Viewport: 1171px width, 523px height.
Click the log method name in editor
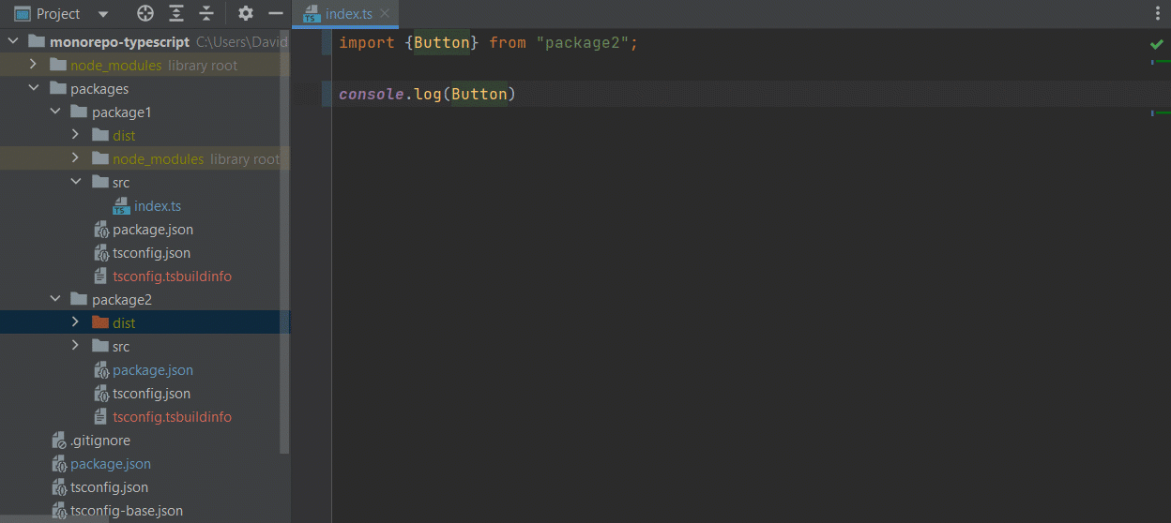click(x=428, y=94)
